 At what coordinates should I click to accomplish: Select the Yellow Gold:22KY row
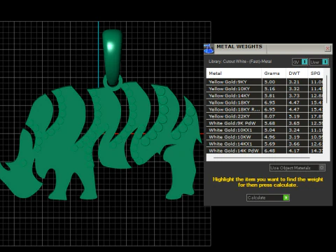265,116
